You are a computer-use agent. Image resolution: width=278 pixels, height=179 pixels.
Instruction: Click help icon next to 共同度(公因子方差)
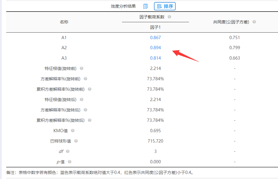tap(254, 22)
